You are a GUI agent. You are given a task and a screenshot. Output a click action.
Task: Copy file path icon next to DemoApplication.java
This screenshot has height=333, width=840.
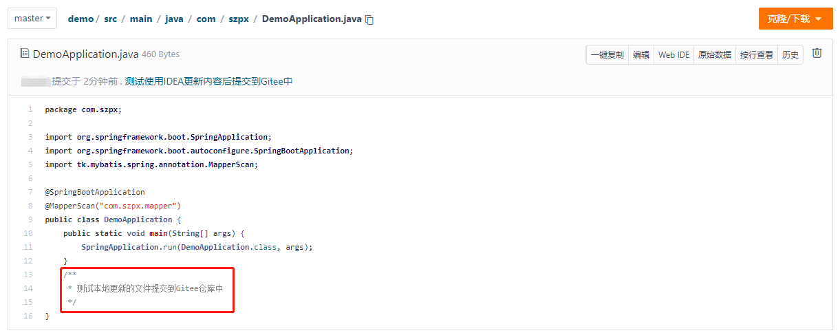tap(369, 20)
